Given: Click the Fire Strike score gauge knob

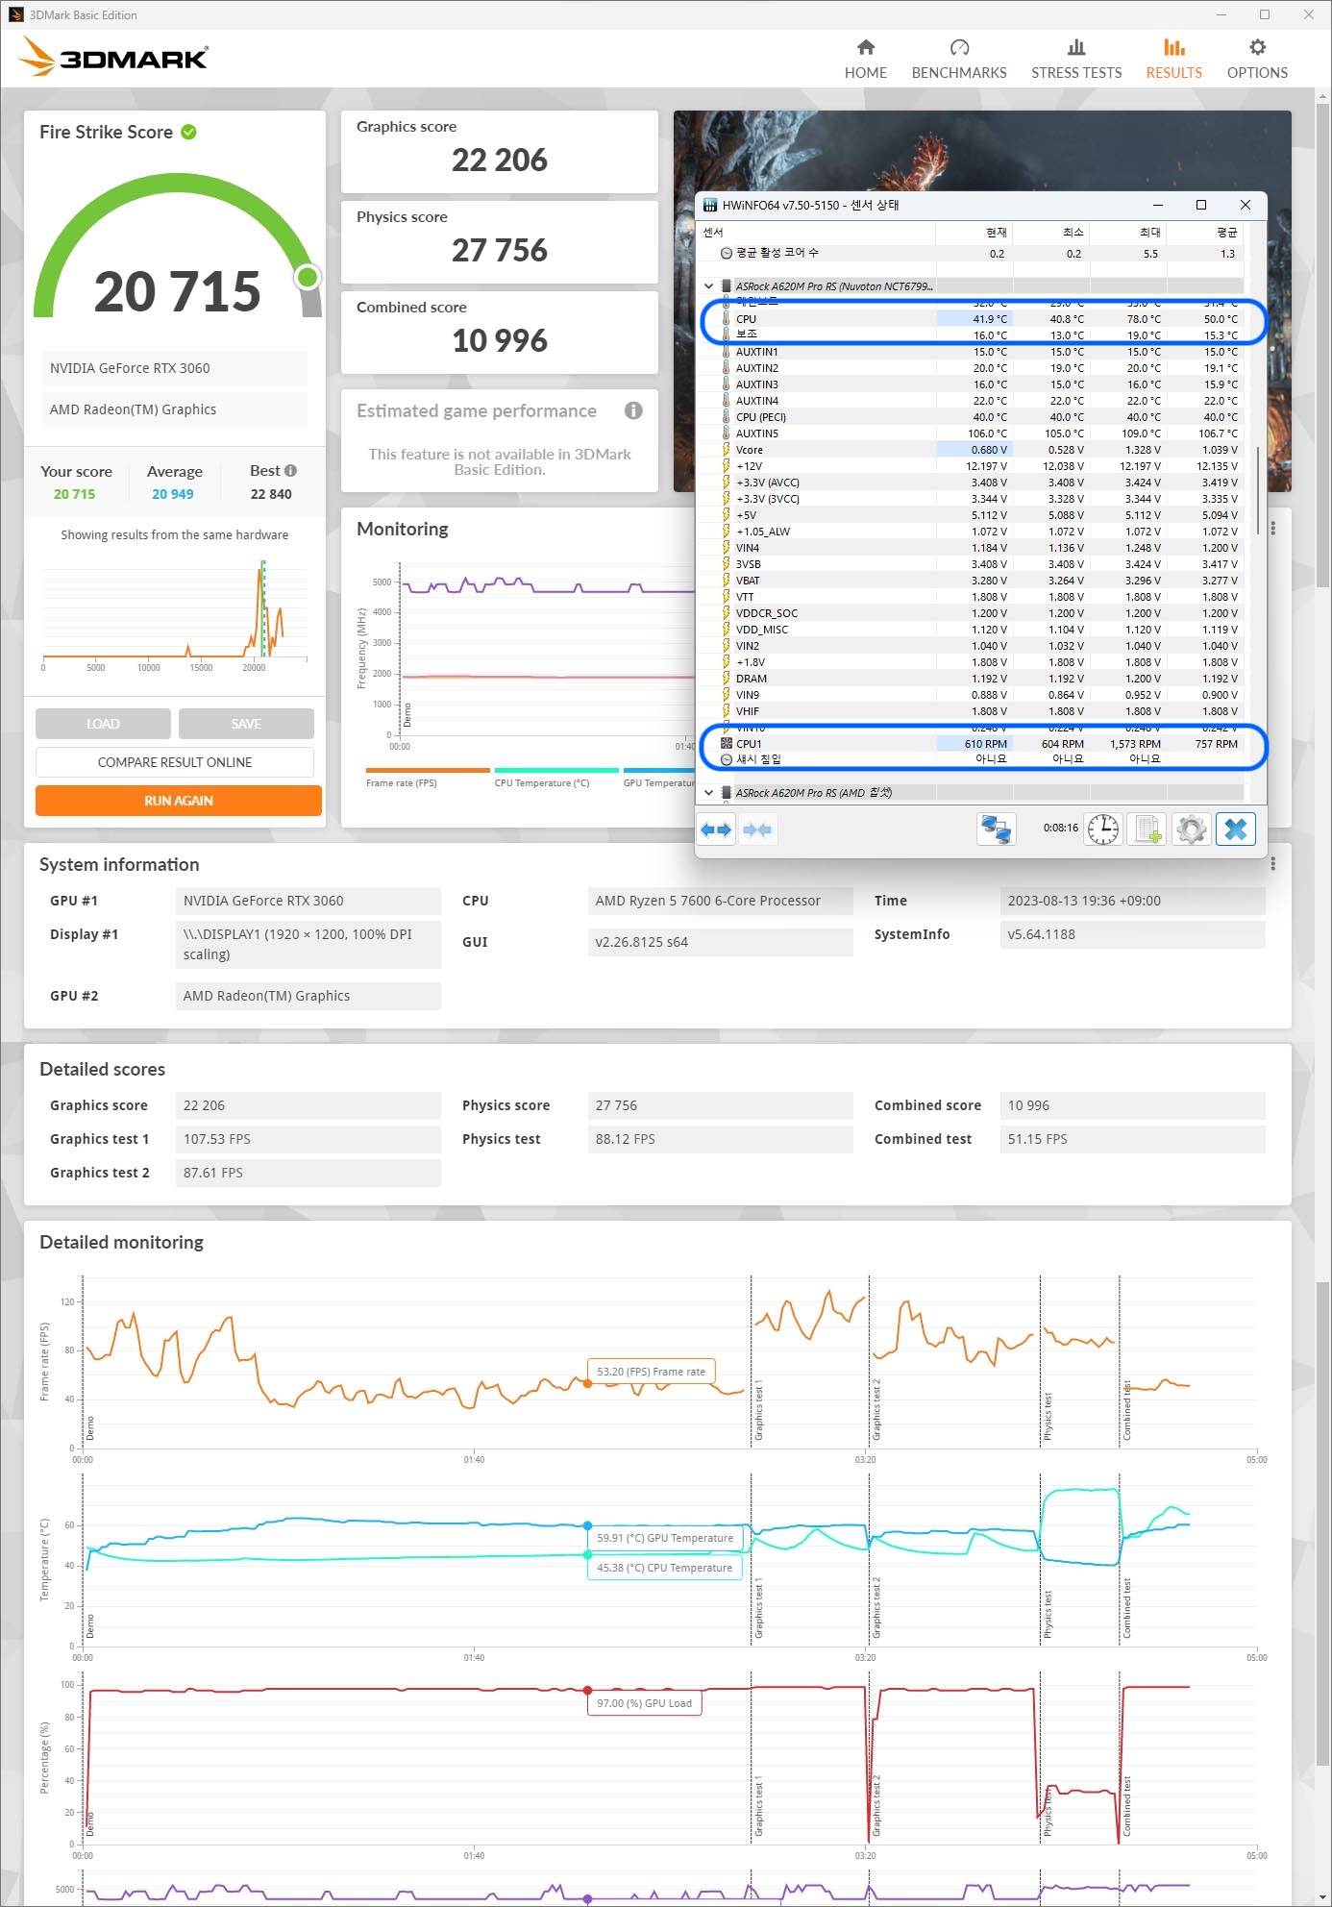Looking at the screenshot, I should [308, 278].
